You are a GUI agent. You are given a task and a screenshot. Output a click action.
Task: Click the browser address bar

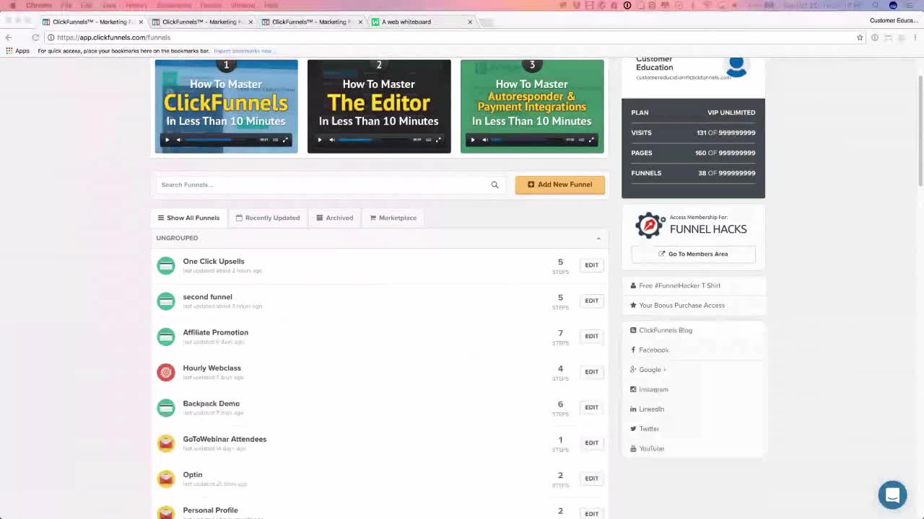455,37
